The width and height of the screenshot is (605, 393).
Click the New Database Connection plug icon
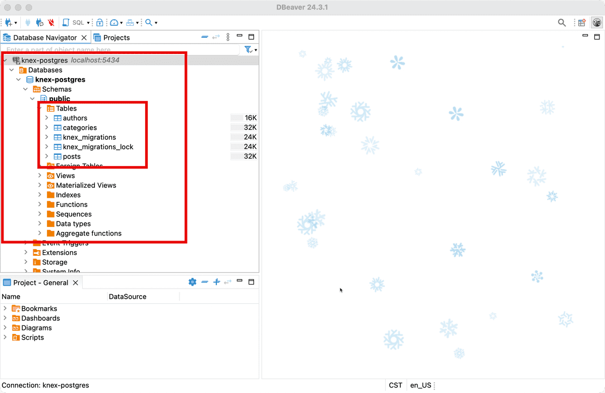tap(9, 23)
